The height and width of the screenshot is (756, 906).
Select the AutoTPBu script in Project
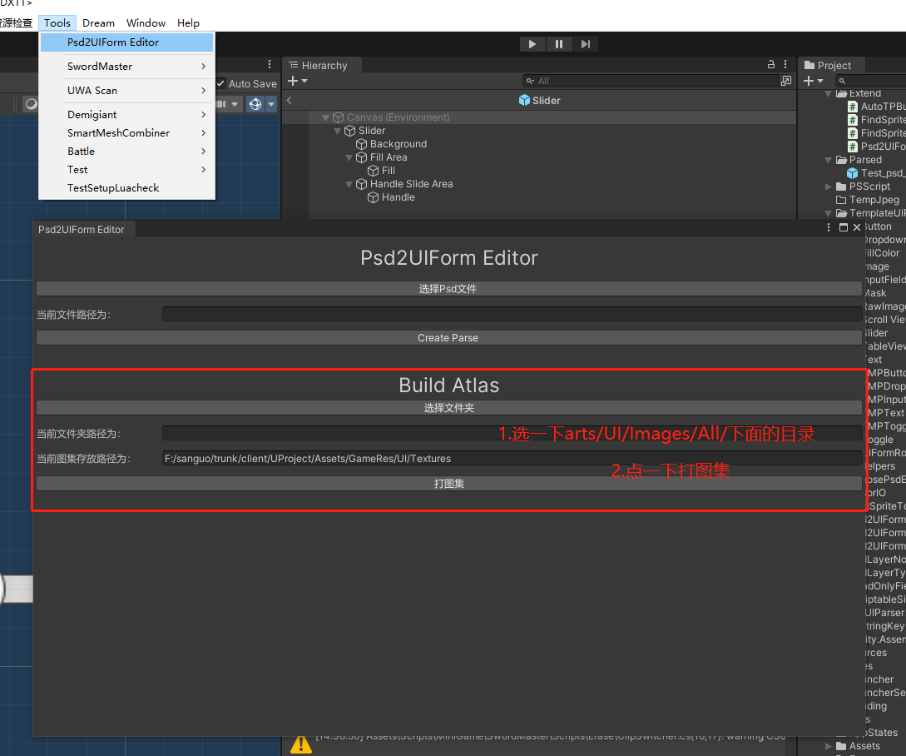(x=877, y=107)
